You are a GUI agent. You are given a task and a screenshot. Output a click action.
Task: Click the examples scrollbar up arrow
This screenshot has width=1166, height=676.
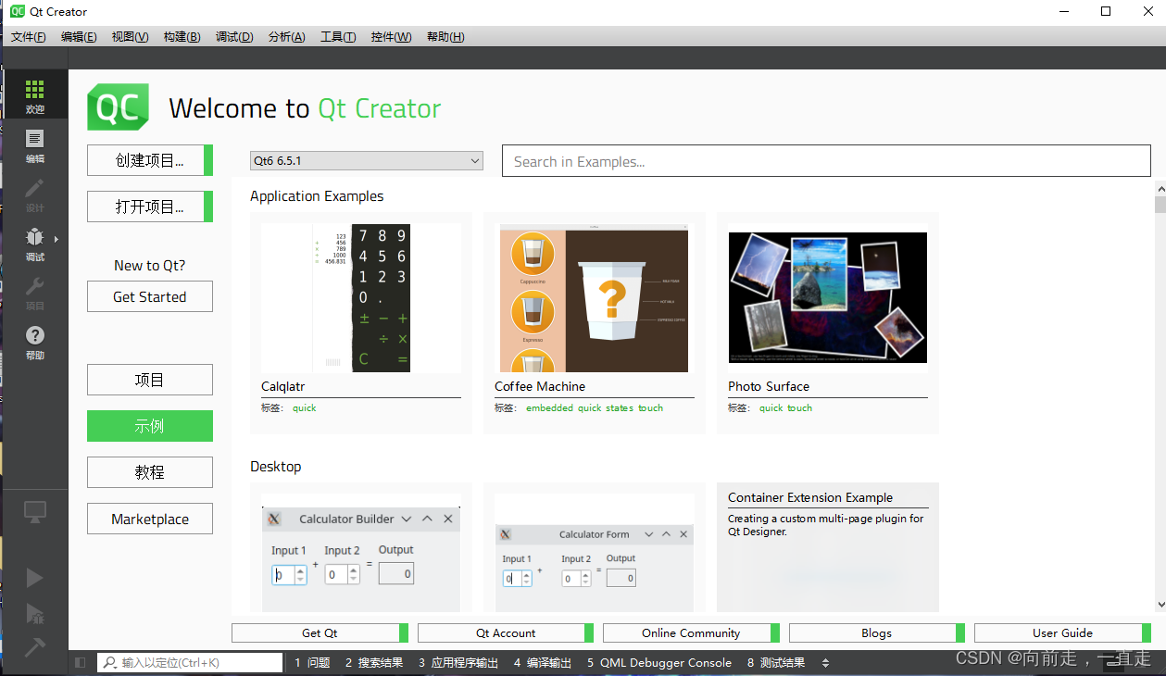point(1160,188)
